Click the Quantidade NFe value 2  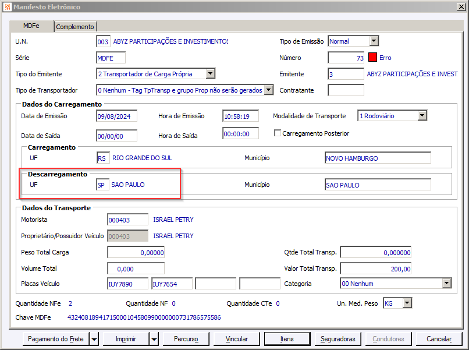pos(70,303)
